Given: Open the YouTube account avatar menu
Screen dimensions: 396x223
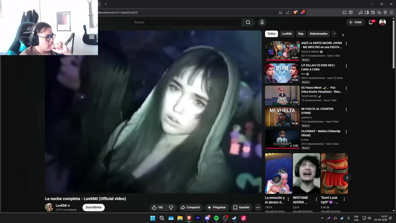Looking at the screenshot, I should 383,22.
